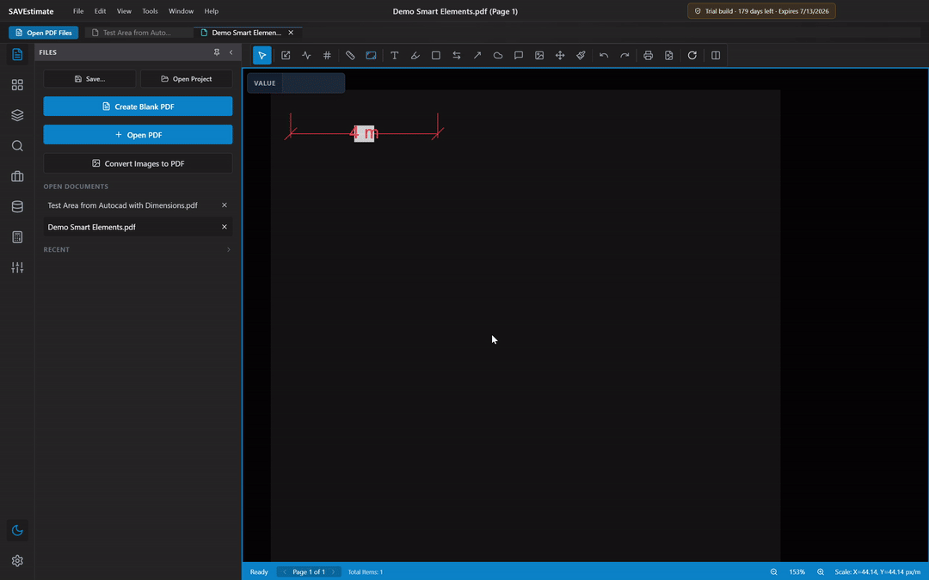Open settings gear at sidebar bottom

point(17,560)
